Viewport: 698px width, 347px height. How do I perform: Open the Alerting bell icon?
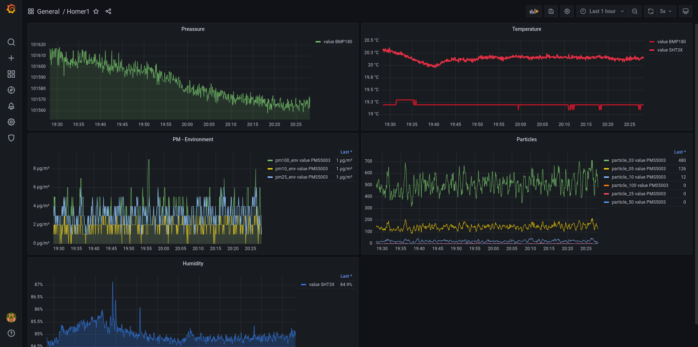coord(11,106)
